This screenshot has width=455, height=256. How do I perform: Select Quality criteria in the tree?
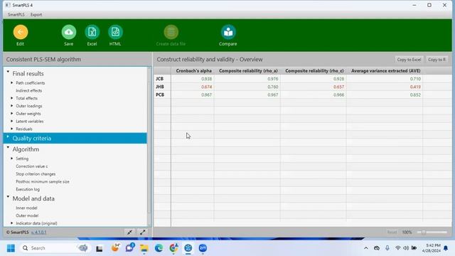pyautogui.click(x=75, y=138)
